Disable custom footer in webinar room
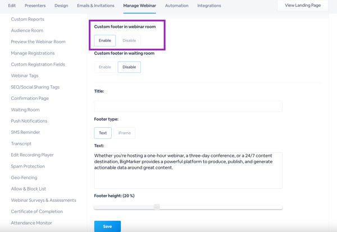 click(x=129, y=40)
